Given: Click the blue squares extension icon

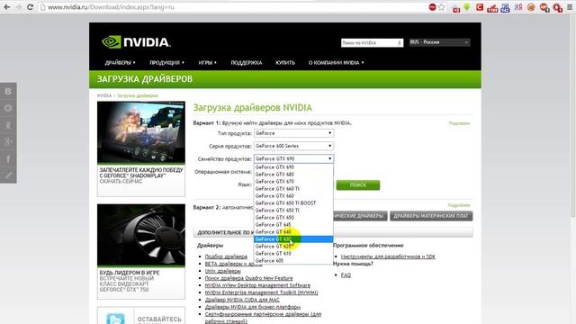Looking at the screenshot, I should pos(505,8).
